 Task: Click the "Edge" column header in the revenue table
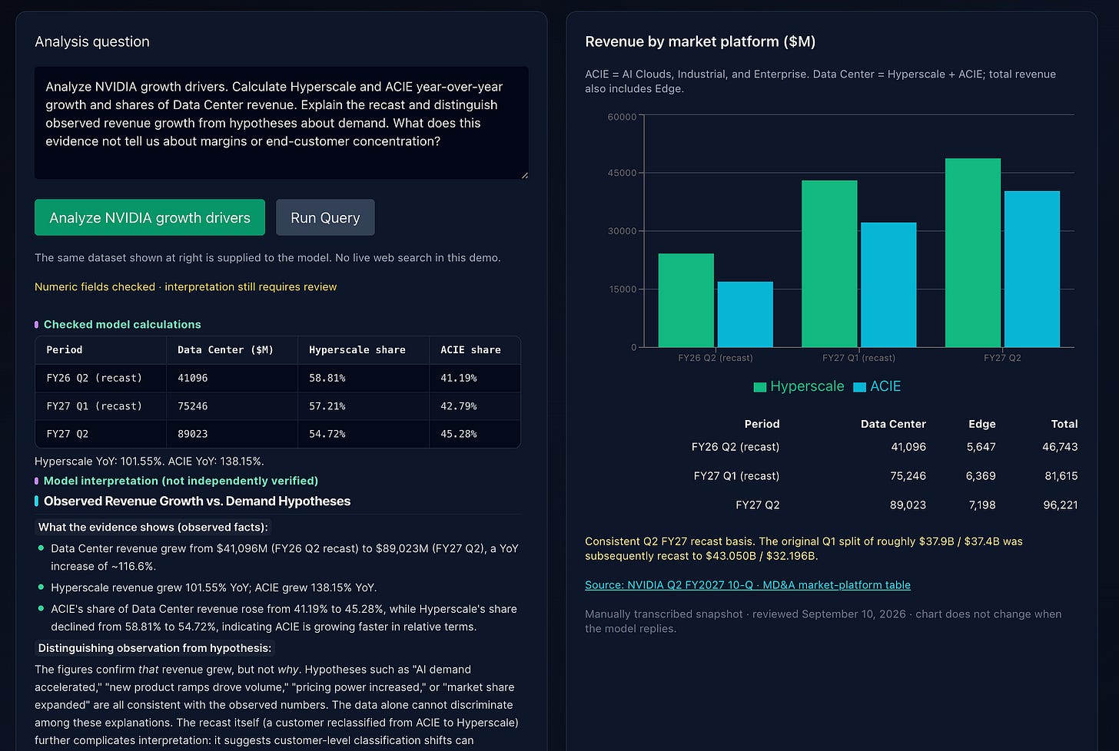click(x=982, y=424)
